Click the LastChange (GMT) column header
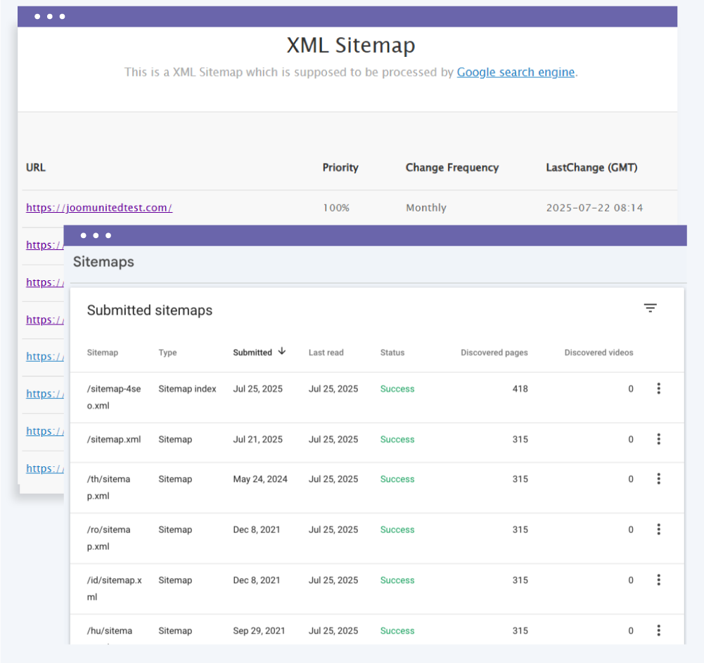The width and height of the screenshot is (704, 663). 591,167
